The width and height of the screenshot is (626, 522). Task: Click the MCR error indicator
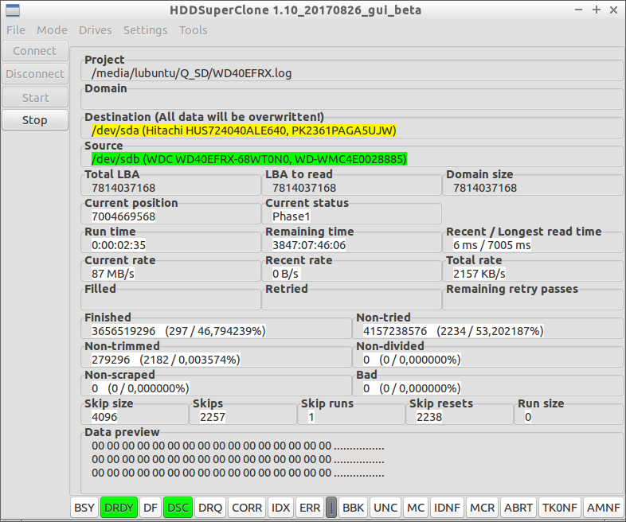coord(483,508)
